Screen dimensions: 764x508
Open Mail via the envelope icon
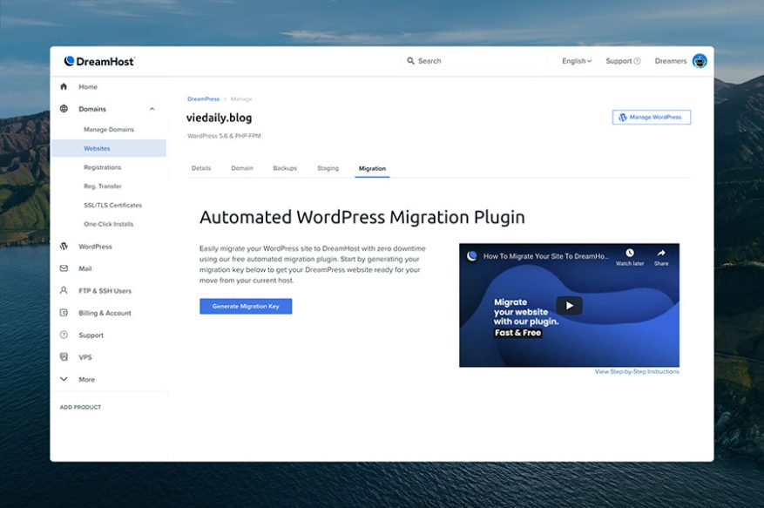pos(63,268)
